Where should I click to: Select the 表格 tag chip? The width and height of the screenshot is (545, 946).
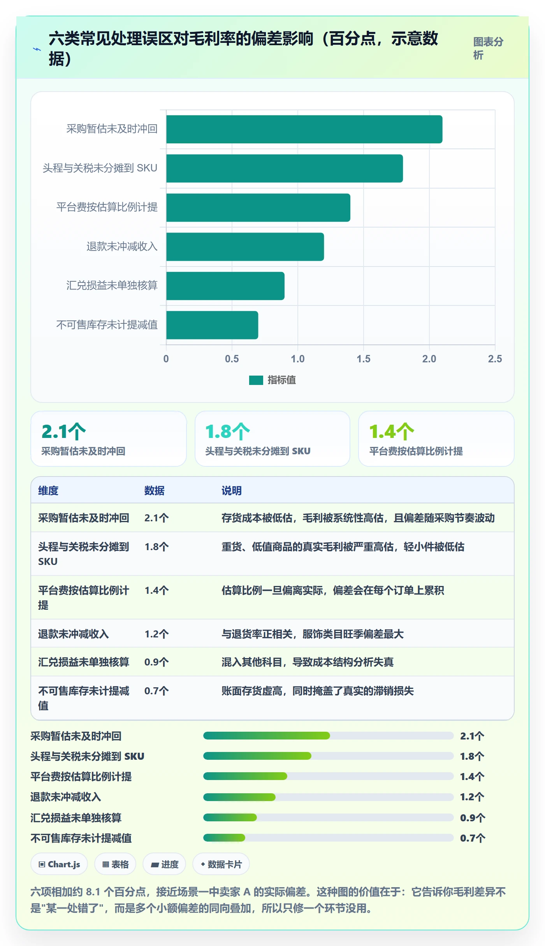(116, 864)
